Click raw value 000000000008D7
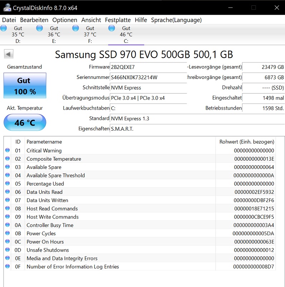 click(x=254, y=267)
